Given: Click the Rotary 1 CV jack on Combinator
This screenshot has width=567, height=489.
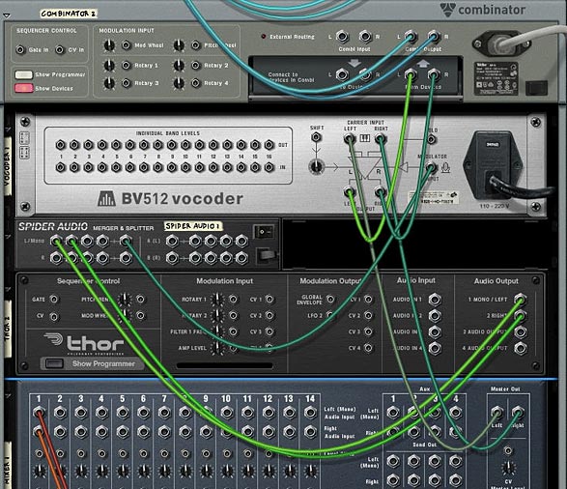Looking at the screenshot, I should pos(127,65).
